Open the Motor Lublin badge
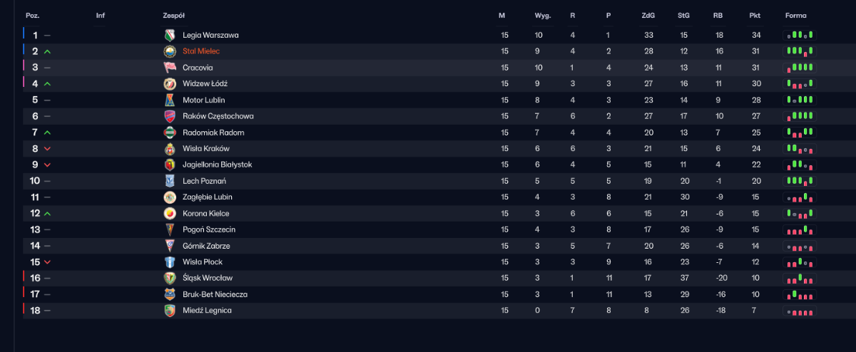Screen dimensions: 856x352 170,100
